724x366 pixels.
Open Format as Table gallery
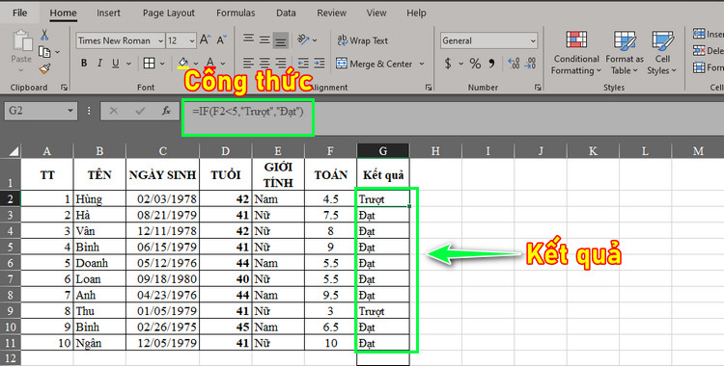[625, 52]
